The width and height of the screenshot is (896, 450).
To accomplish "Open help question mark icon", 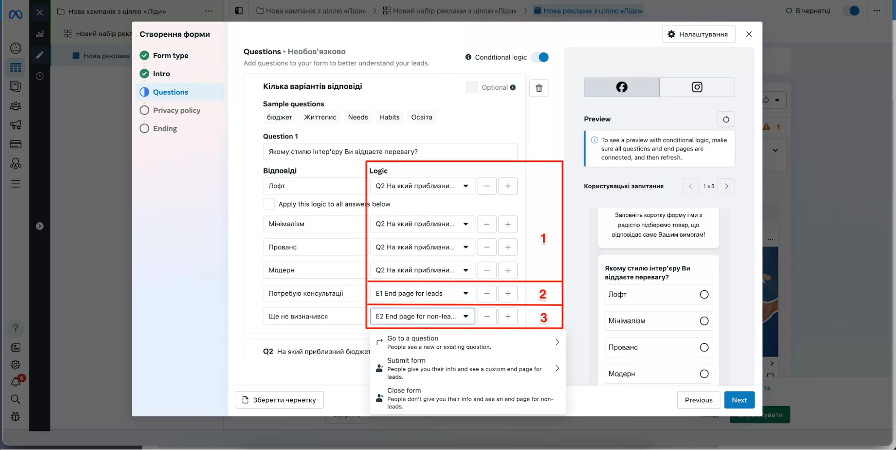I will pos(16,328).
